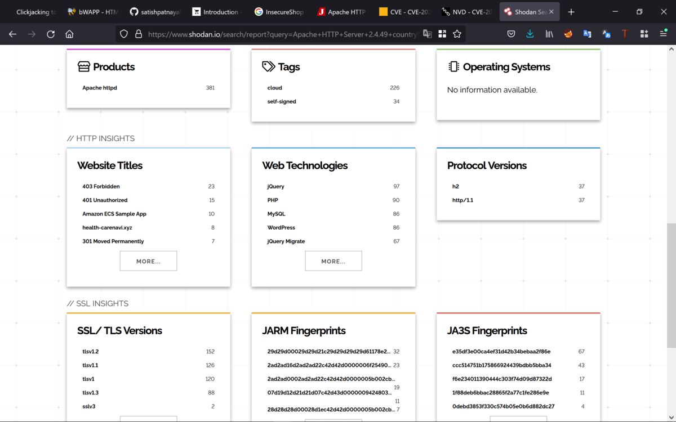This screenshot has height=422, width=676.
Task: Select the health-carenavi.xyz title
Action: [x=107, y=228]
